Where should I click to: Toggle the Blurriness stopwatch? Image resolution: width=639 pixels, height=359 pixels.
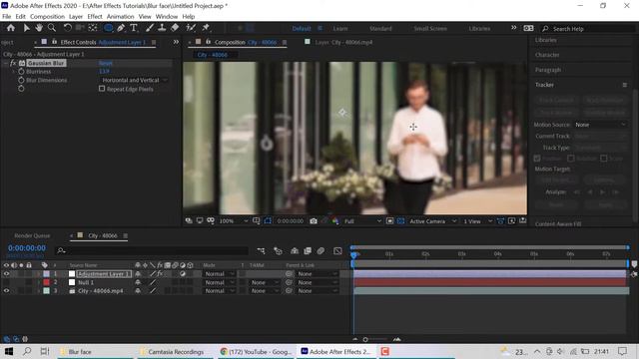(21, 72)
